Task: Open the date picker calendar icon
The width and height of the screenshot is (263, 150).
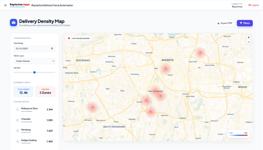Action: 52,48
